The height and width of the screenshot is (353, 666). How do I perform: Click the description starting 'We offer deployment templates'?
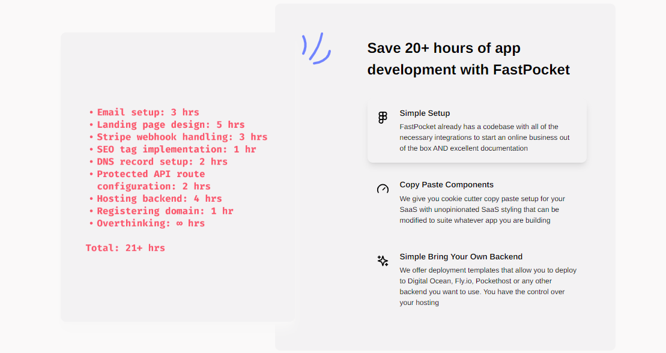[488, 286]
